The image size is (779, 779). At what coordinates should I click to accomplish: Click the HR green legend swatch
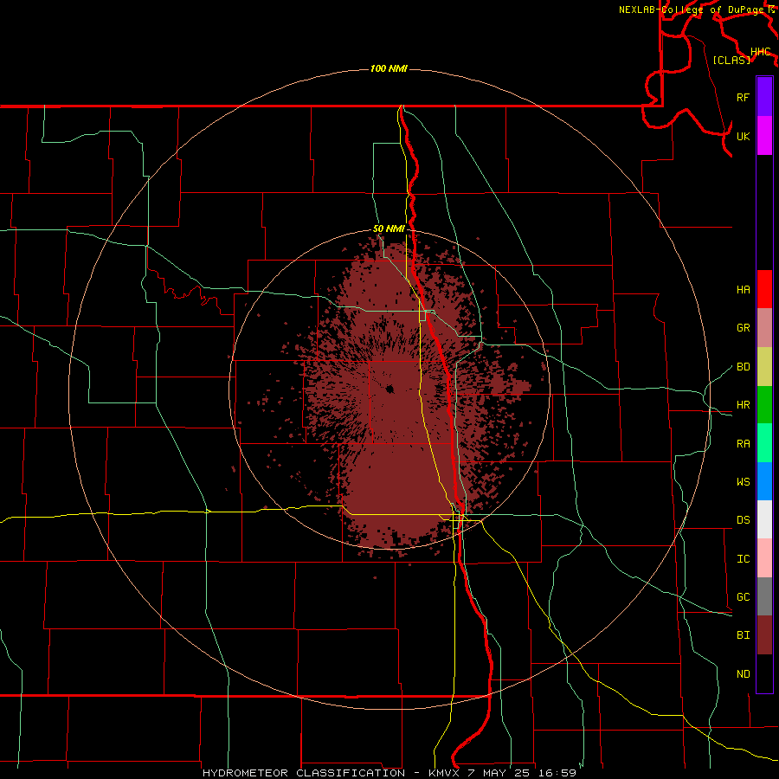(x=764, y=405)
